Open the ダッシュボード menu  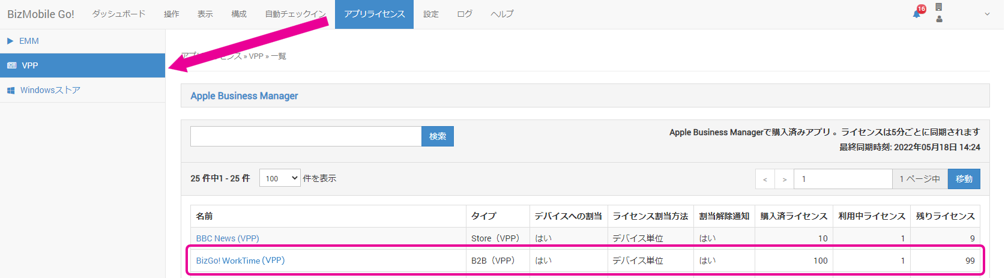119,14
